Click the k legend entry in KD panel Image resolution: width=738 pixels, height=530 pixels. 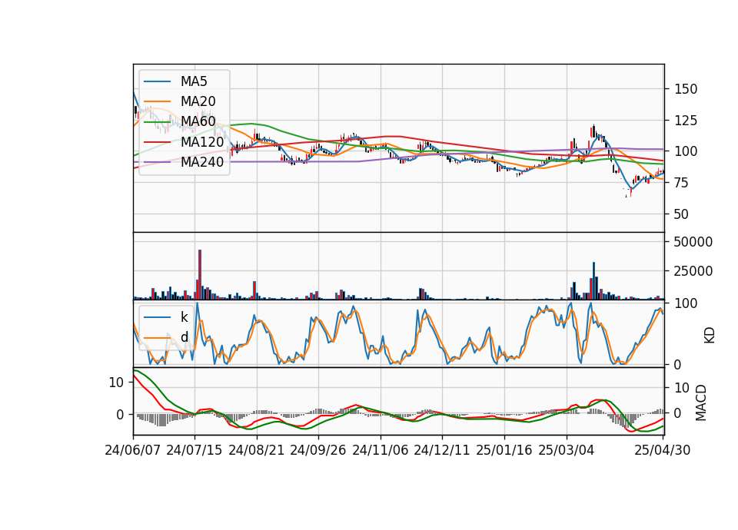tap(184, 317)
